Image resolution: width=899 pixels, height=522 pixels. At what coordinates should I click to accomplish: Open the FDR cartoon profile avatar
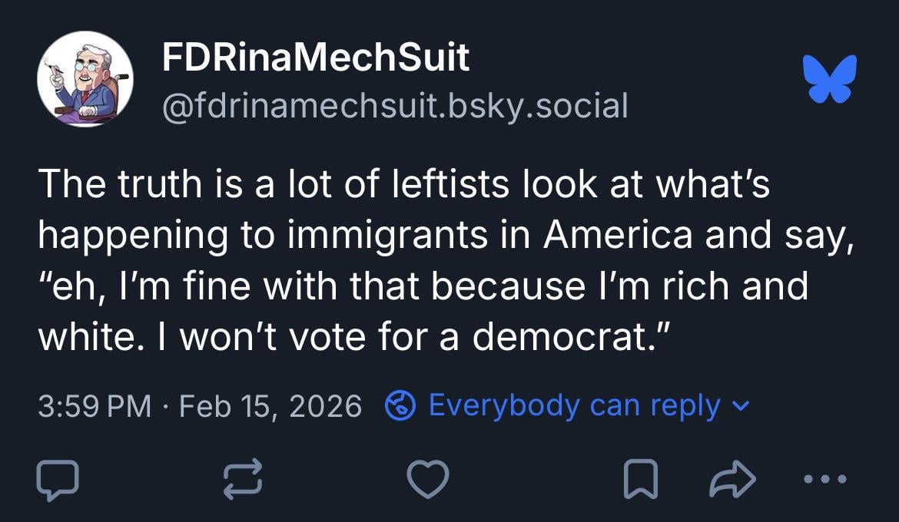coord(85,80)
